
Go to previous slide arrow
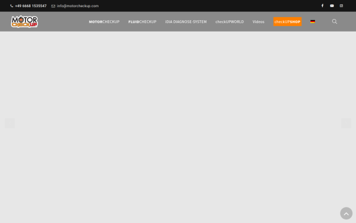point(9,123)
